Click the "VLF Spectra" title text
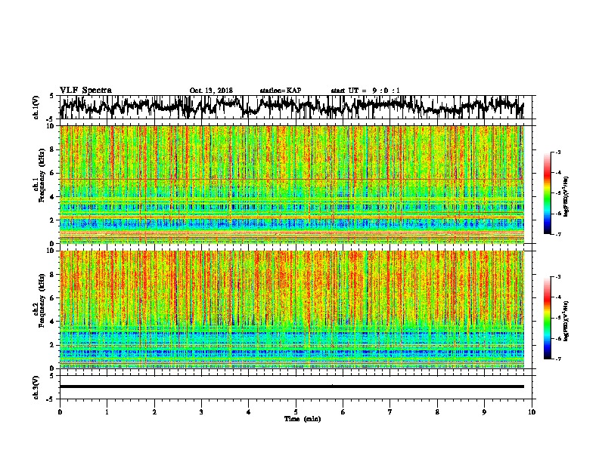This screenshot has width=599, height=462. 85,91
